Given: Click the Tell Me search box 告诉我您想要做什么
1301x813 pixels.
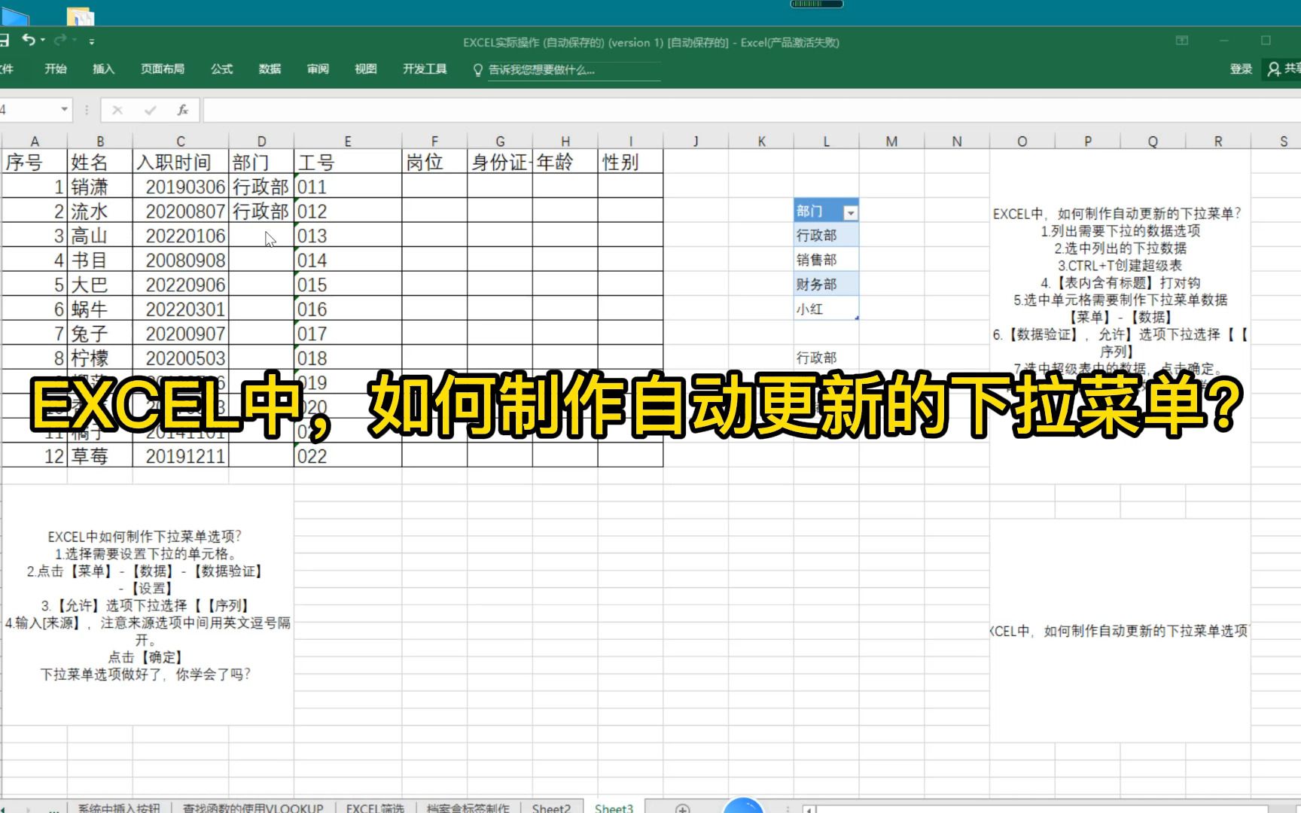Looking at the screenshot, I should (572, 70).
